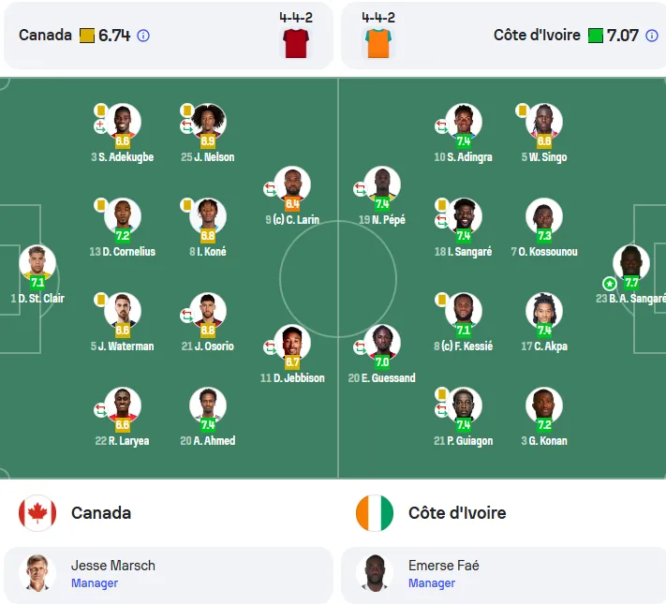
Task: Click the info icon beside Canada's 6.74 rating
Action: pyautogui.click(x=143, y=36)
